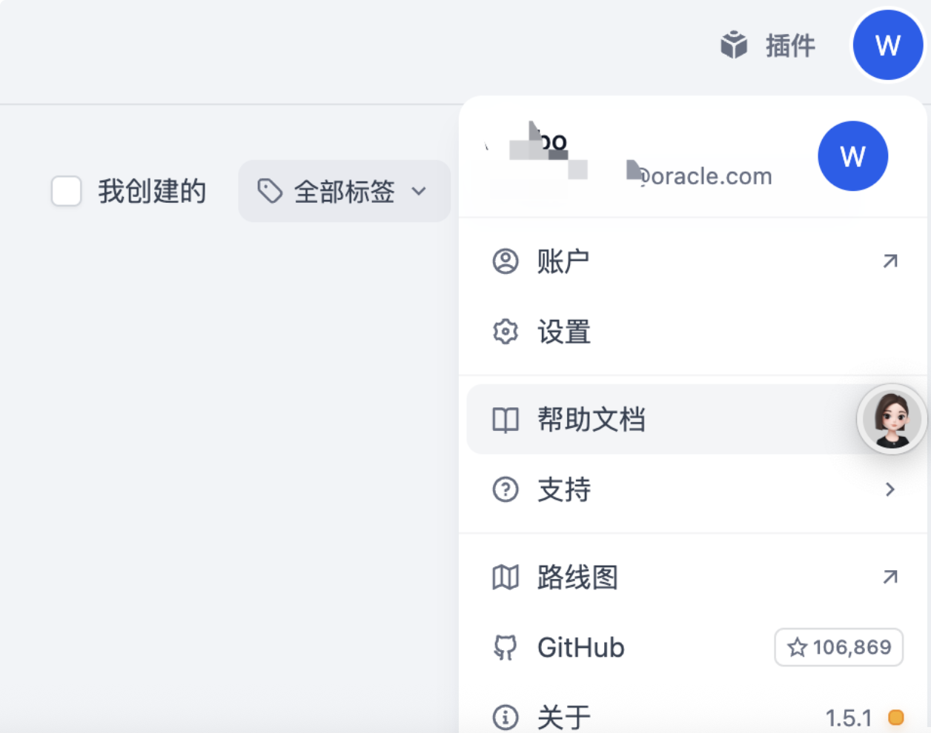Open the 账户 menu entry
This screenshot has width=931, height=733.
pos(563,261)
